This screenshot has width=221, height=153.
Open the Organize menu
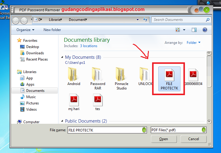(25, 30)
